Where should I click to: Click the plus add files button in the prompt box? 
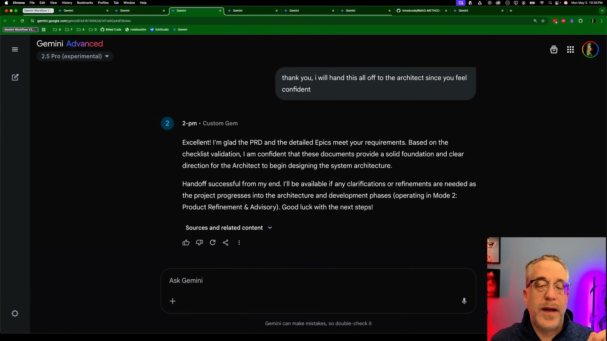coord(172,301)
